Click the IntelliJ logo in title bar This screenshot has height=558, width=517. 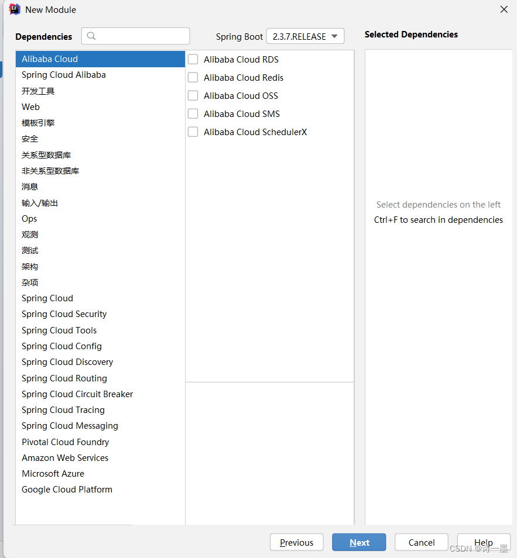click(15, 9)
